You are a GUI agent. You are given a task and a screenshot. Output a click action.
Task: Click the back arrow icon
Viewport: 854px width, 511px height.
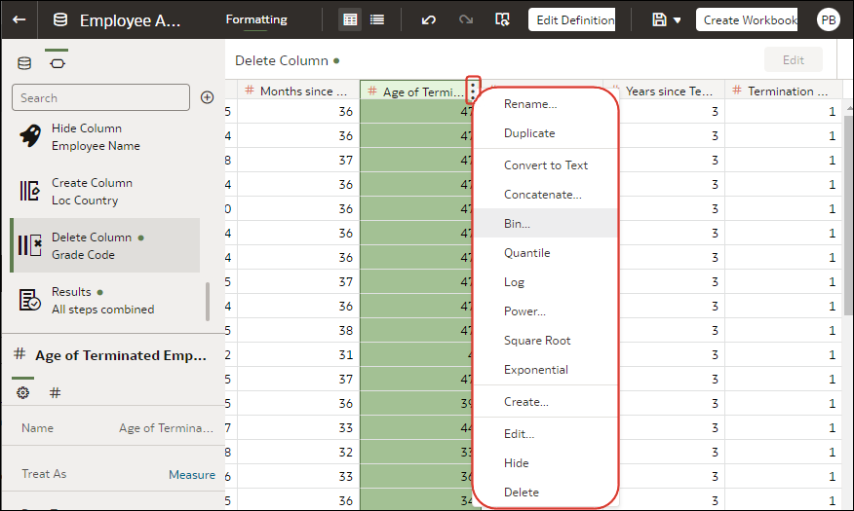(19, 20)
